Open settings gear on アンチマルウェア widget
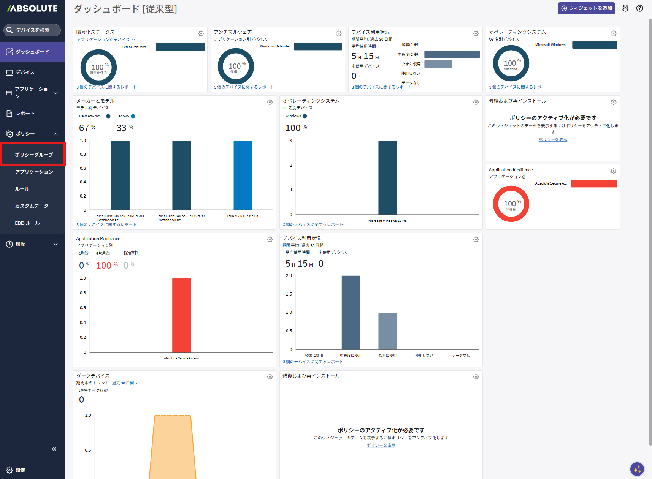This screenshot has width=652, height=479. click(x=339, y=33)
